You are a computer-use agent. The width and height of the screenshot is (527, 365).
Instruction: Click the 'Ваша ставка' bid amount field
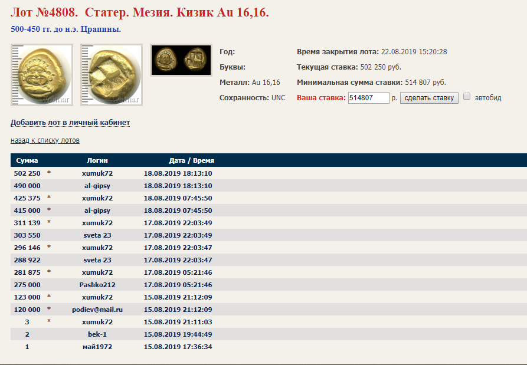click(x=369, y=98)
